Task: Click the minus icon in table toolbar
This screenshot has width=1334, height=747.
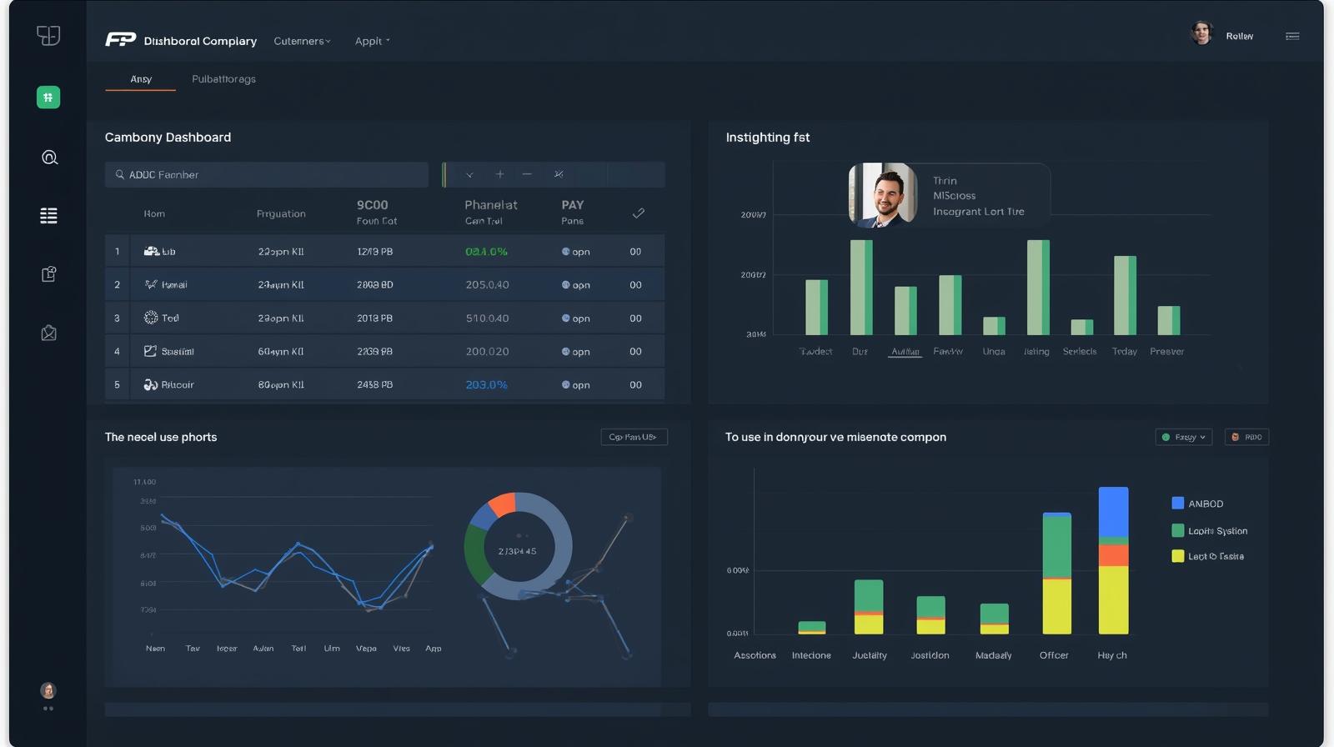Action: [x=527, y=174]
